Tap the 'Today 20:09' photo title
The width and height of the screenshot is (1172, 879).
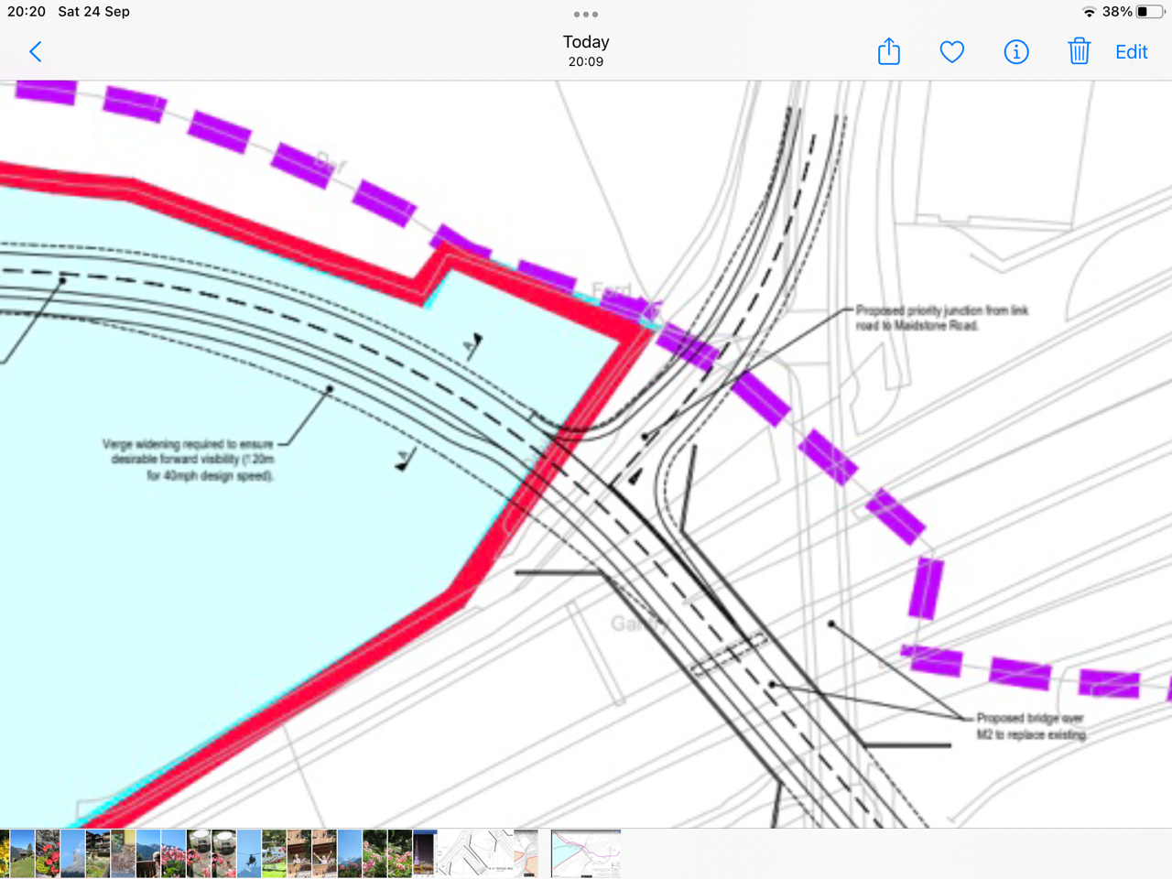[586, 51]
